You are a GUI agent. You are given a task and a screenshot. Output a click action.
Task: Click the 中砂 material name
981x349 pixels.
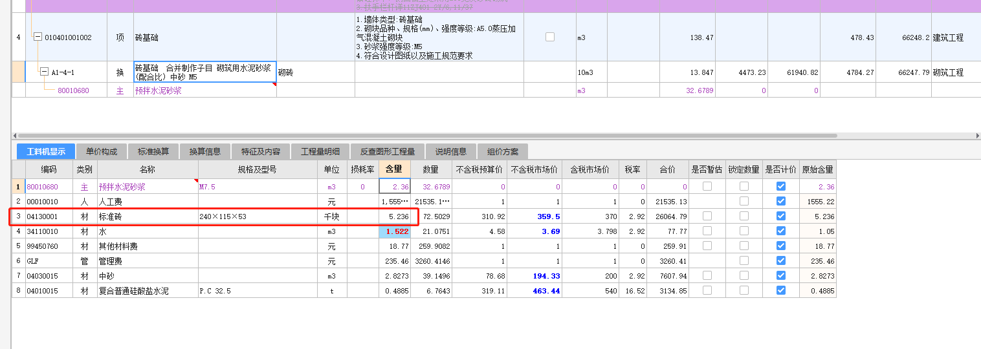107,276
